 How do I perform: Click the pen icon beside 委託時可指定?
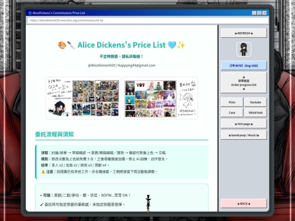[x=42, y=205]
